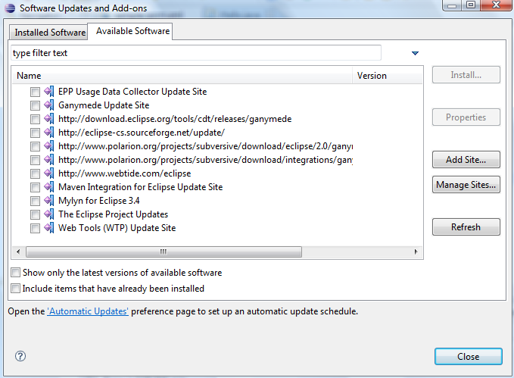Viewport: 514px width, 378px height.
Task: Select the cdt/releases/ganymede URL row text
Action: point(175,119)
